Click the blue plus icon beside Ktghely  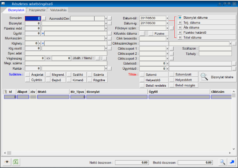[x=43, y=44]
